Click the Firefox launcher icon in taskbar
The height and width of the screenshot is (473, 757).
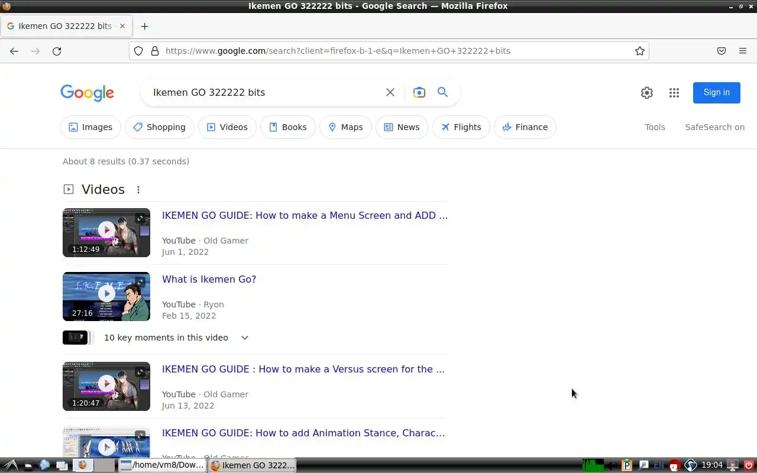click(x=82, y=465)
